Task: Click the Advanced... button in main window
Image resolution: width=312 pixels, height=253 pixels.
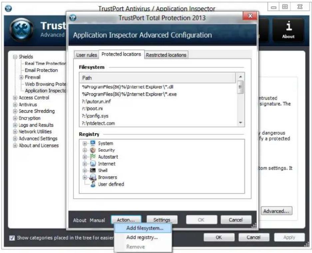Action: click(x=276, y=211)
